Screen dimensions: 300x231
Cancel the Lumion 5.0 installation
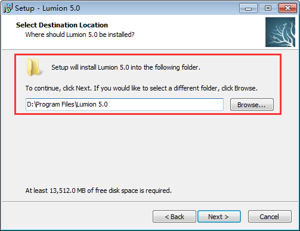270,217
